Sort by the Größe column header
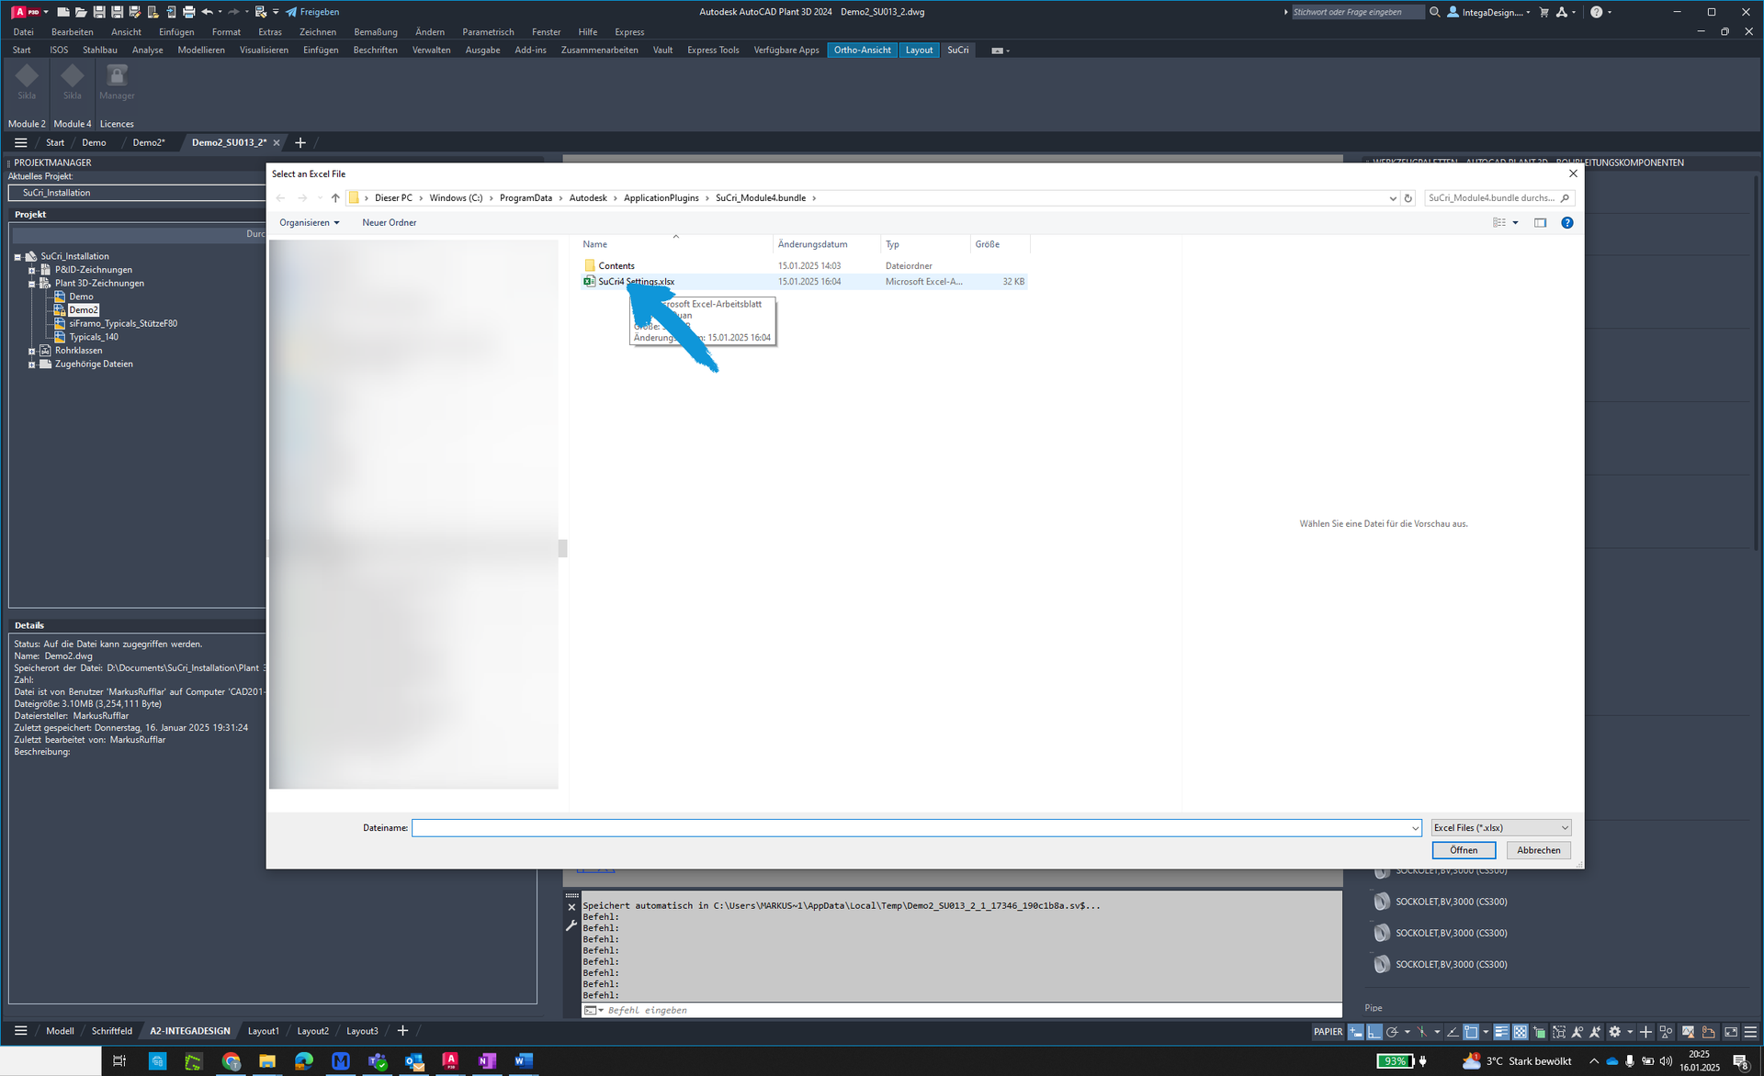 coord(1000,244)
